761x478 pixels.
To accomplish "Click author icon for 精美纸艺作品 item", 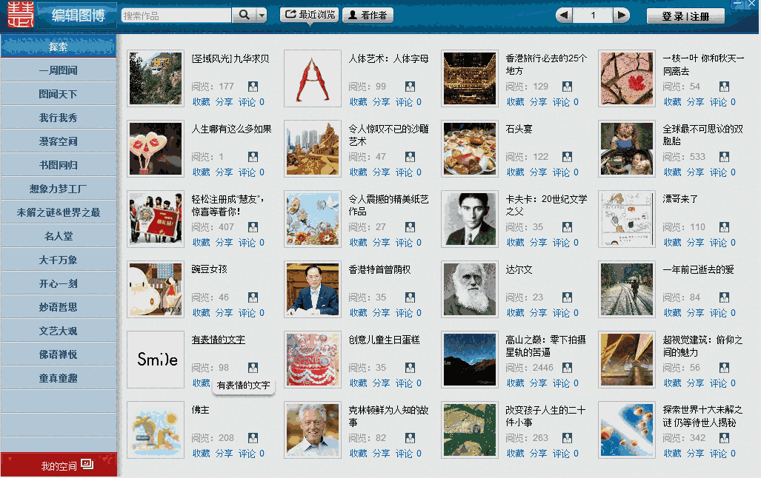I will point(410,227).
